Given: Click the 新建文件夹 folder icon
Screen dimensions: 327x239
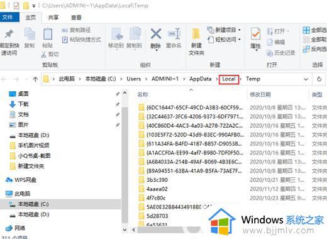Looking at the screenshot, I should (x=196, y=34).
